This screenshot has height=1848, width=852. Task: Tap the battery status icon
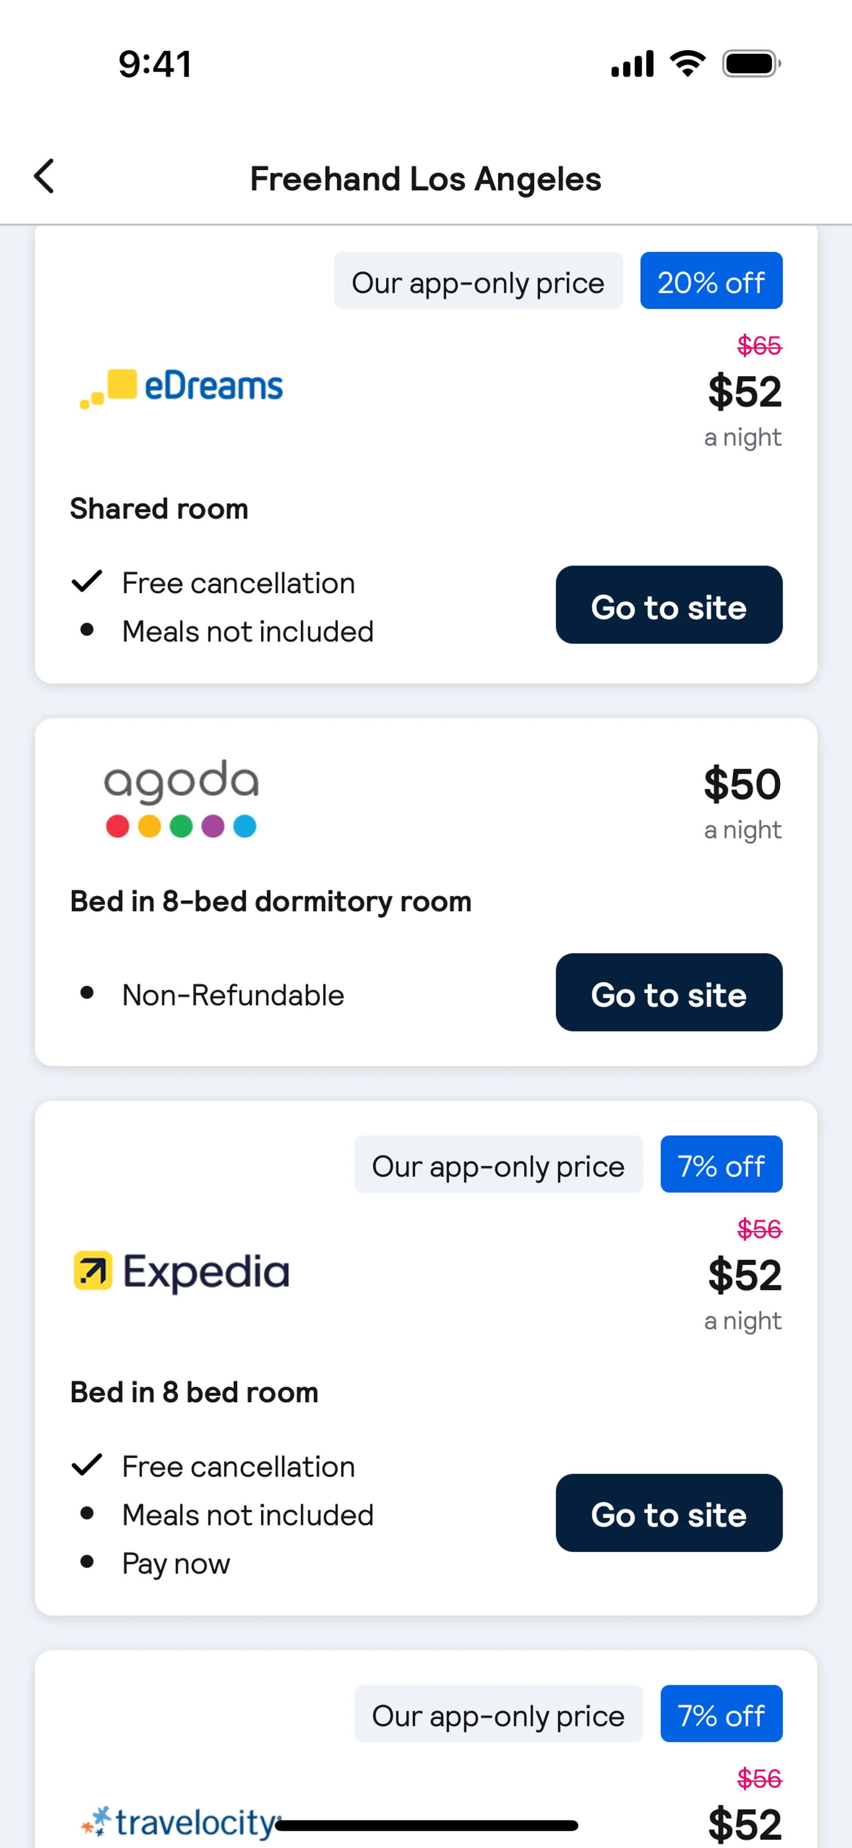pos(751,64)
